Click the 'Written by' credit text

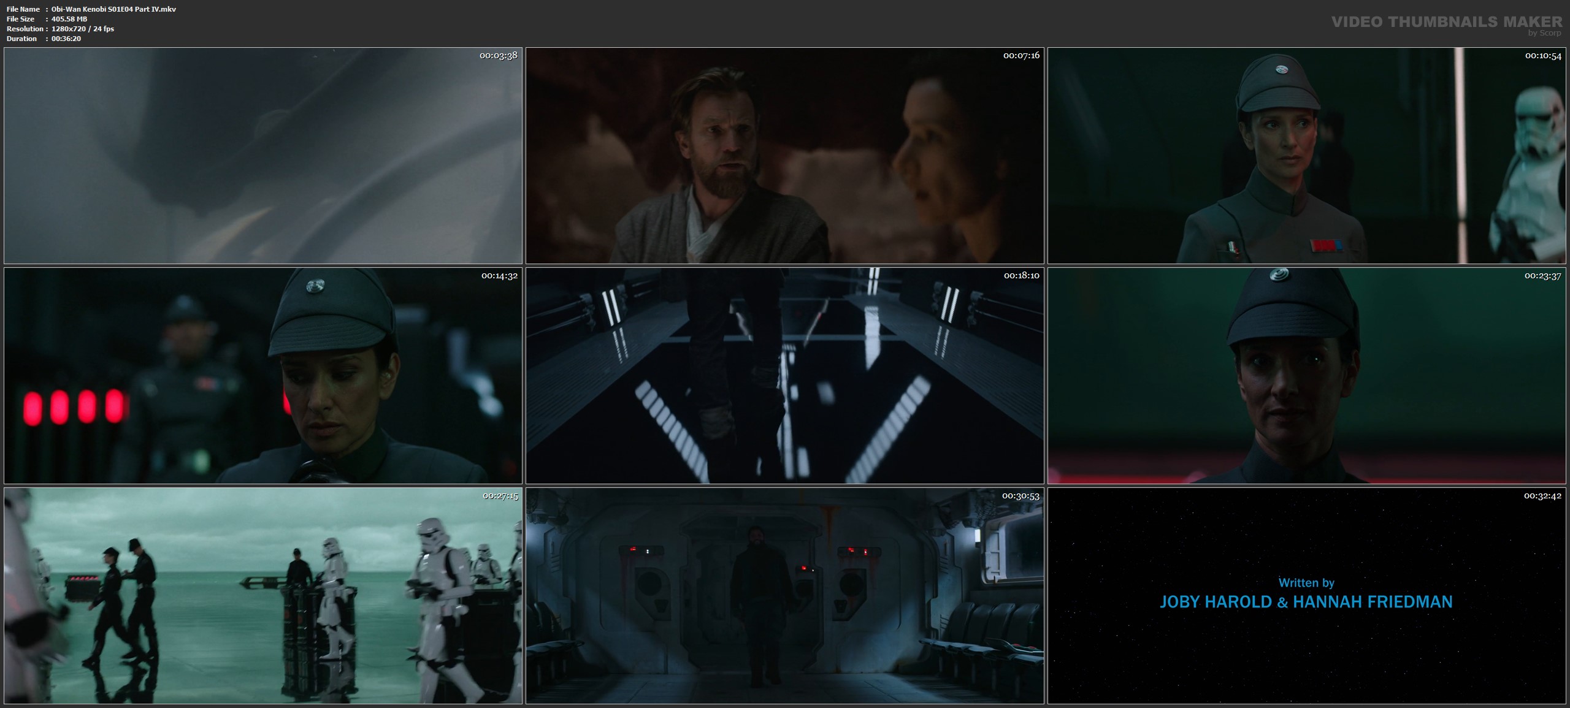[1306, 583]
